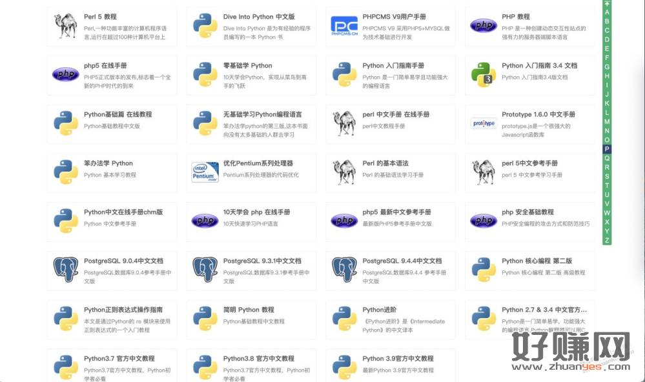Click the Intel Pentium logo icon
The height and width of the screenshot is (382, 645).
click(205, 172)
